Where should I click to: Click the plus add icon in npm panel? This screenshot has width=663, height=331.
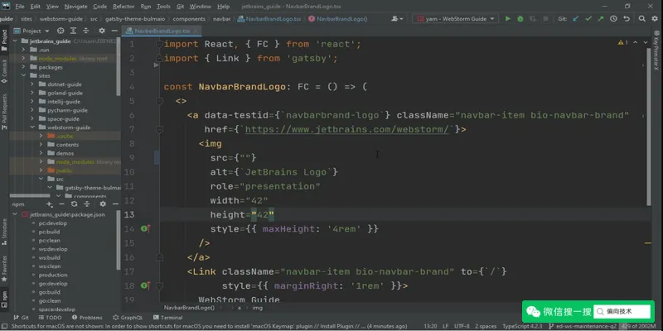(49, 204)
